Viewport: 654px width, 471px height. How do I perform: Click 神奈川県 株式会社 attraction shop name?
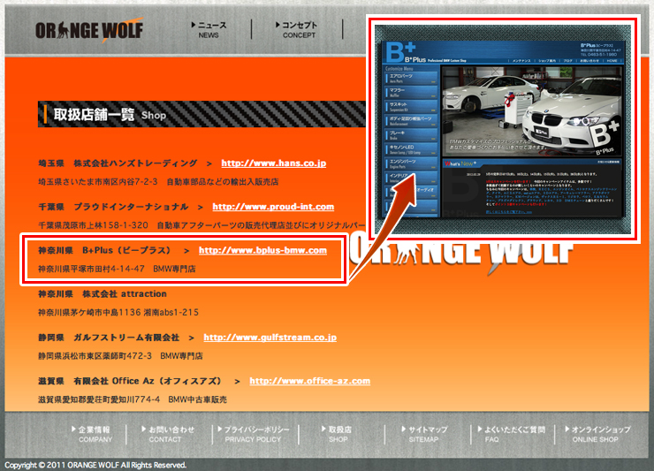103,294
